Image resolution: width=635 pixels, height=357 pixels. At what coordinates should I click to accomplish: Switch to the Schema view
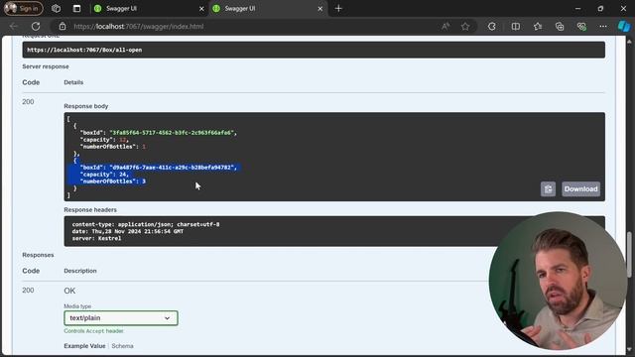pos(122,346)
